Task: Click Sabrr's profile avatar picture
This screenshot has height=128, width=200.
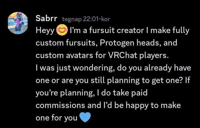Action: pos(19,23)
